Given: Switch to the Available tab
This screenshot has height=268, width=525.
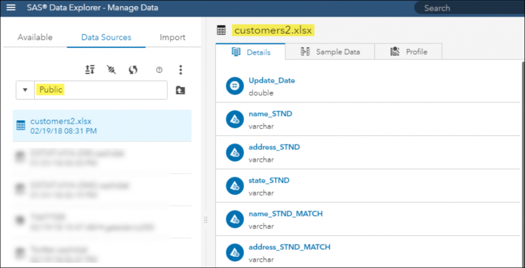Looking at the screenshot, I should pyautogui.click(x=35, y=37).
